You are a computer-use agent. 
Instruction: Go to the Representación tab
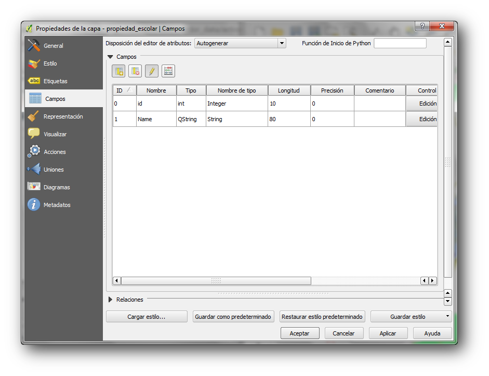click(x=63, y=116)
